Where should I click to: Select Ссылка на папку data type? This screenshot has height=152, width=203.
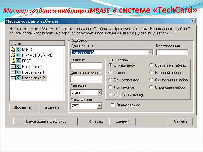[x=110, y=95]
